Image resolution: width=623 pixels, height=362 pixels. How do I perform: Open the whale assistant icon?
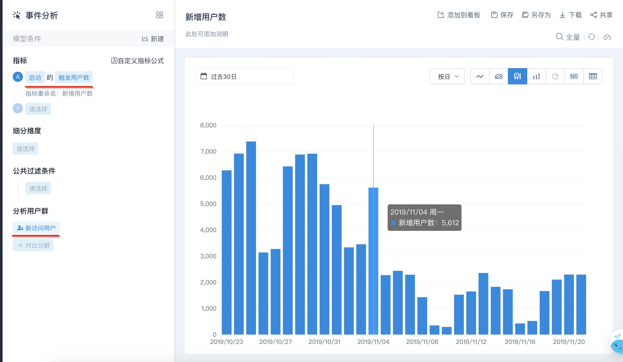[x=617, y=342]
